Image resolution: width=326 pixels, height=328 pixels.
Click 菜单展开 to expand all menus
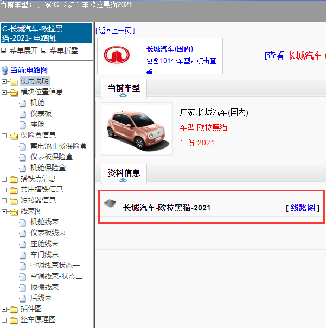point(24,50)
